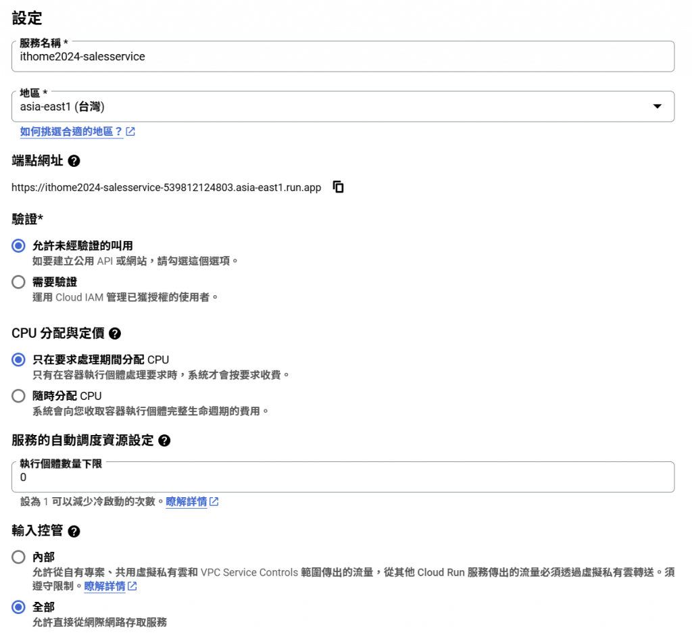Click text 允許直接從網際網路存取服務
The image size is (692, 637).
click(x=100, y=622)
